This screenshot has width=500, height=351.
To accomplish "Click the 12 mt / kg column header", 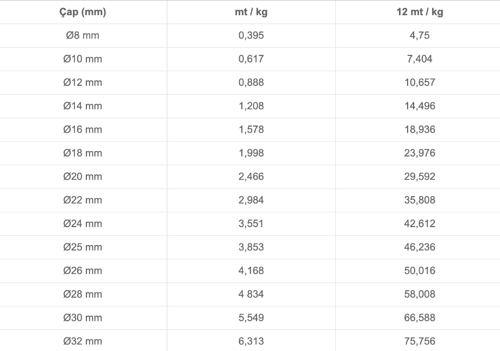I will click(x=420, y=12).
